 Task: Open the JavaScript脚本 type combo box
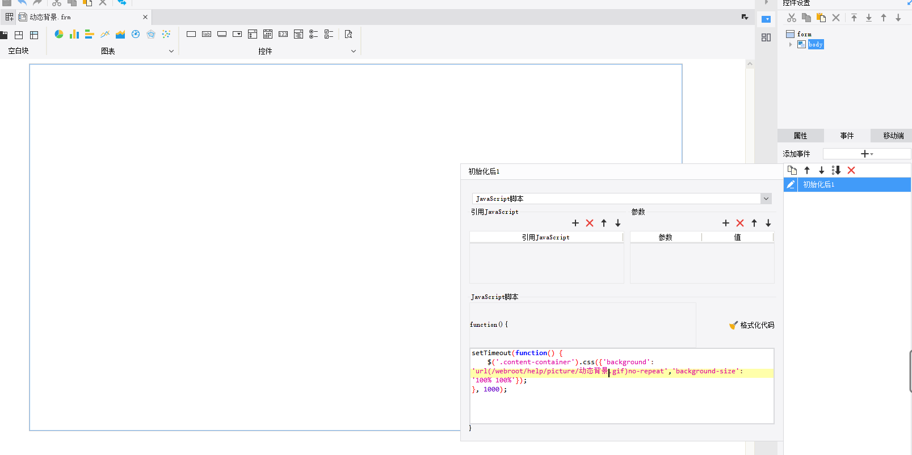pyautogui.click(x=621, y=199)
